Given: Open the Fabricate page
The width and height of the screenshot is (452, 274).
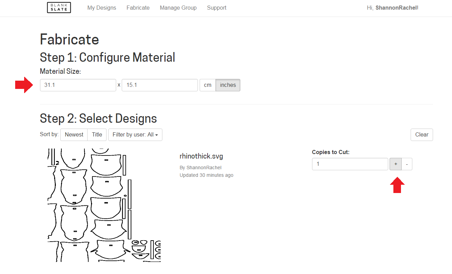Looking at the screenshot, I should pyautogui.click(x=138, y=8).
